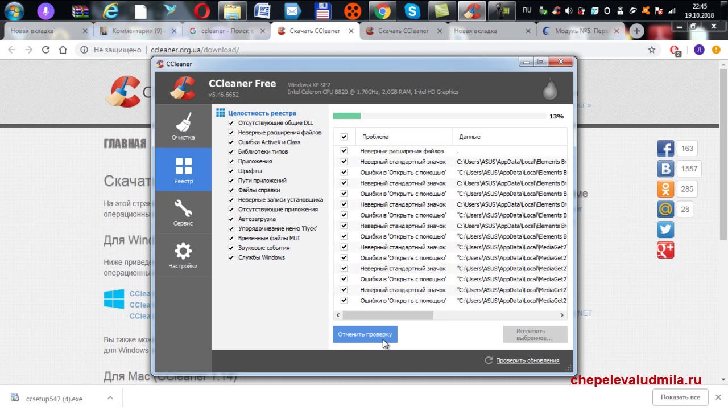Image resolution: width=728 pixels, height=410 pixels.
Task: Click the CCleaner broom logo in header
Action: click(183, 88)
